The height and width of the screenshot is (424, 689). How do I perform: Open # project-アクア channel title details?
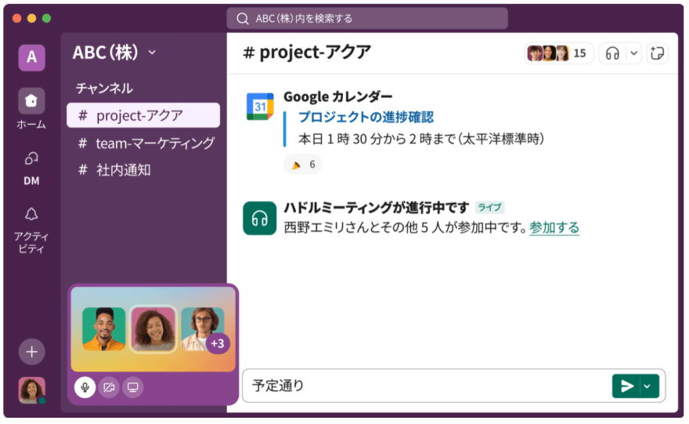[307, 53]
